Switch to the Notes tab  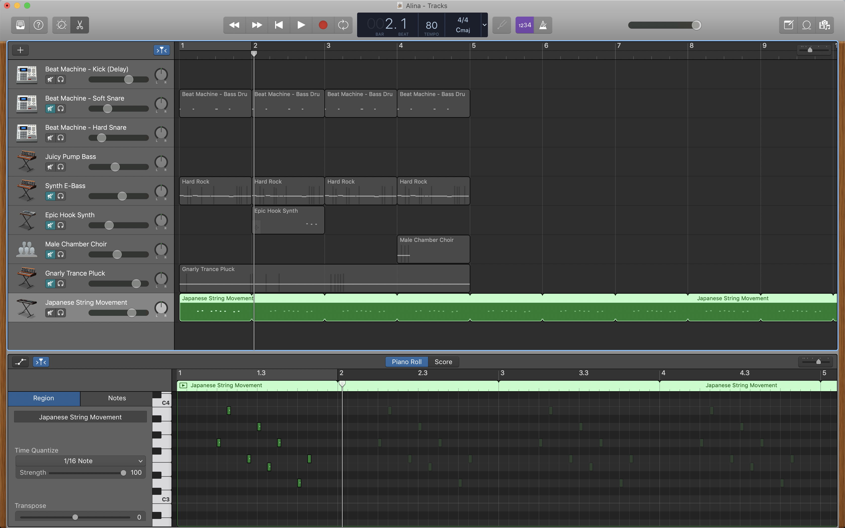[x=117, y=398]
